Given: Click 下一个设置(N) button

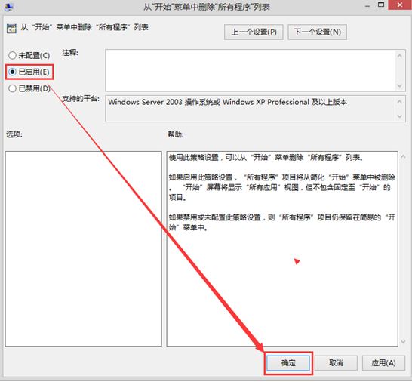Looking at the screenshot, I should [317, 32].
